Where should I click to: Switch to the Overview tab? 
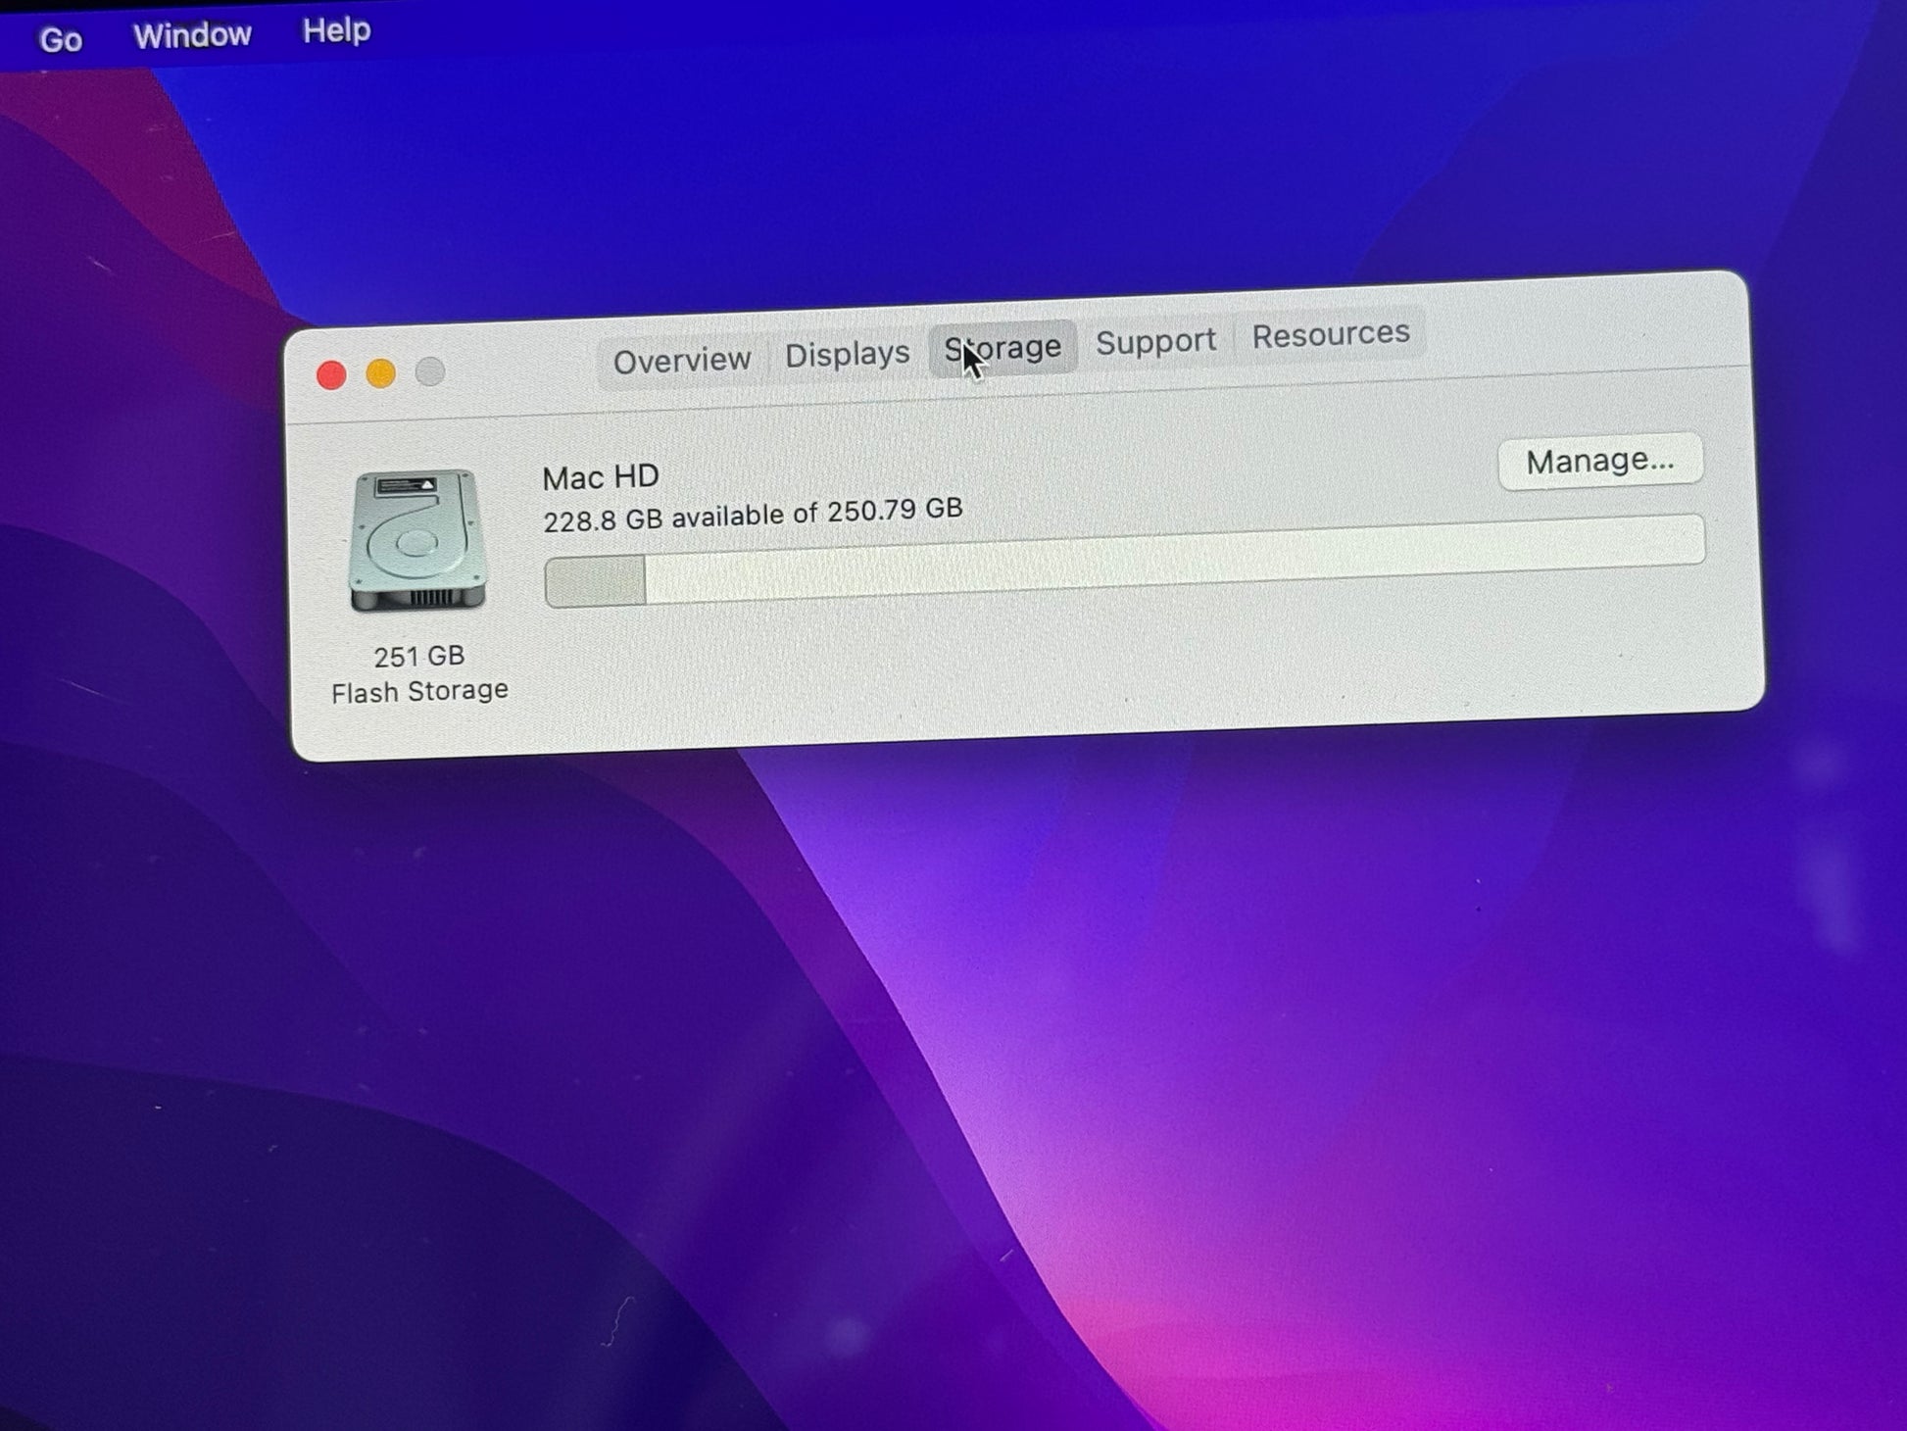(x=682, y=361)
